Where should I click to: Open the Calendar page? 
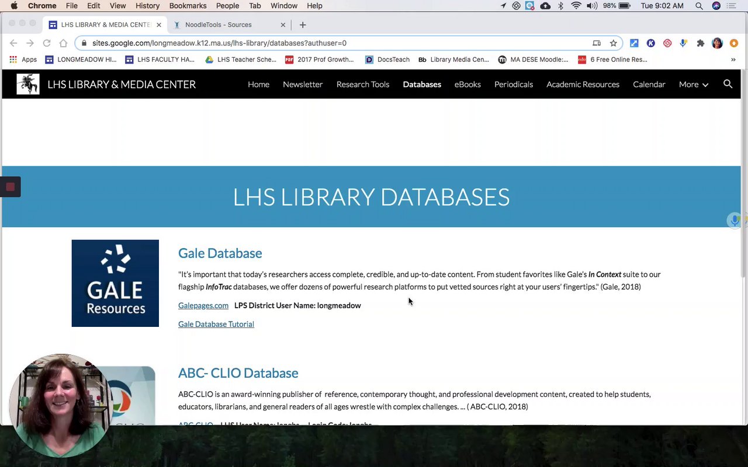coord(649,84)
